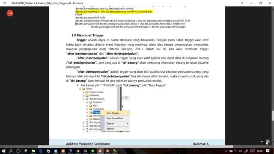Image resolution: width=274 pixels, height=154 pixels.
Task: Click the vertical scrollbar down arrow
Action: click(273, 142)
